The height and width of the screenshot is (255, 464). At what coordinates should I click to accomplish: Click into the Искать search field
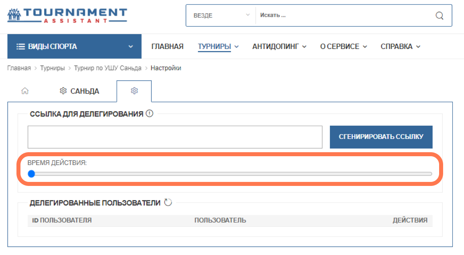tap(344, 15)
